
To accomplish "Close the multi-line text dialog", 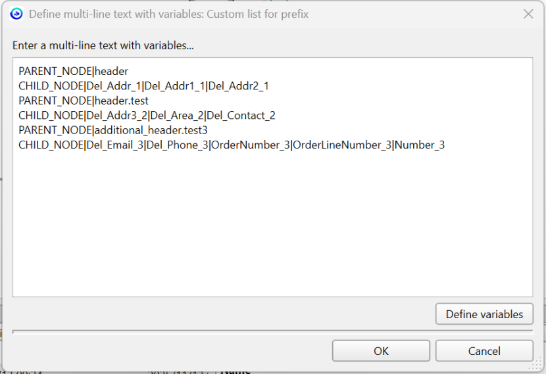I will click(528, 14).
